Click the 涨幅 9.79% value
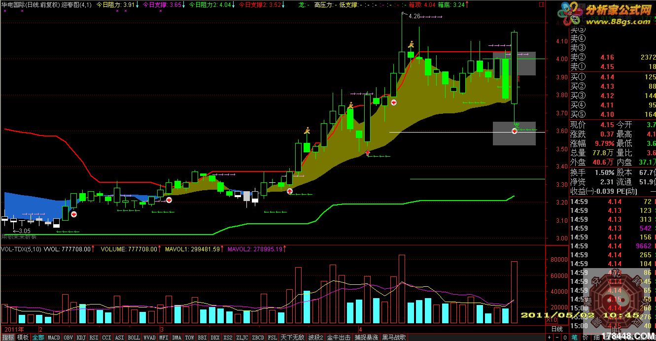Image resolution: width=656 pixels, height=341 pixels. (x=605, y=143)
